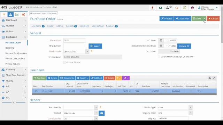Click the lightning bolt next to Vendor Code
The image size is (223, 125).
pos(92,51)
